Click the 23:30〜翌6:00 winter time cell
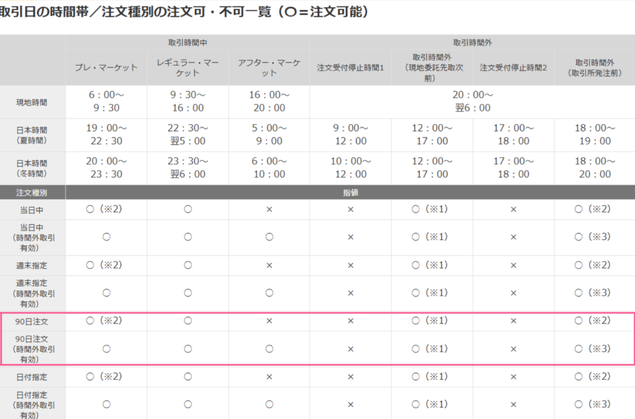The width and height of the screenshot is (635, 419). 187,168
